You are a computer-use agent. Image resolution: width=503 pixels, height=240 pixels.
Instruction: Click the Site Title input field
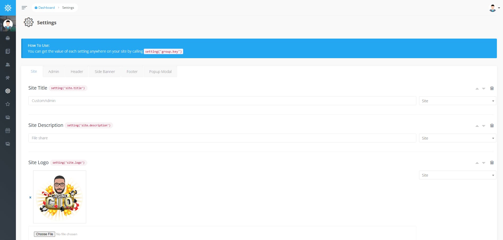pyautogui.click(x=222, y=101)
